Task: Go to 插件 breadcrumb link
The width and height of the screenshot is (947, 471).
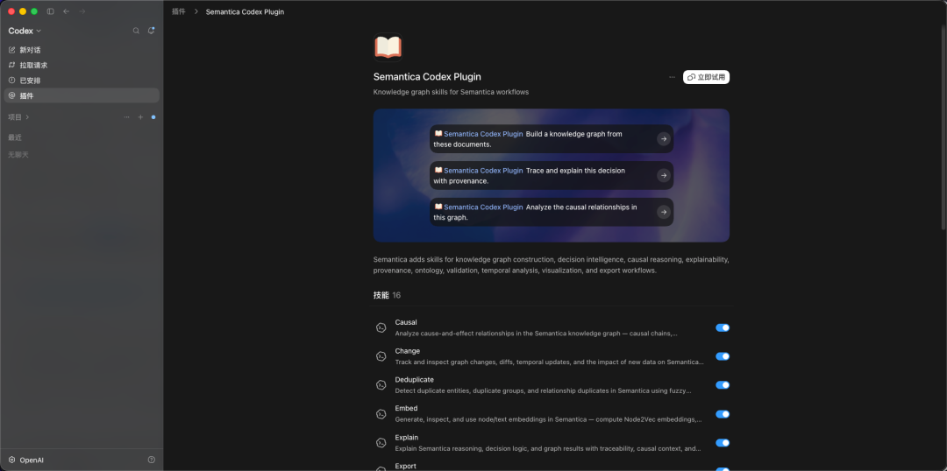Action: click(x=179, y=11)
